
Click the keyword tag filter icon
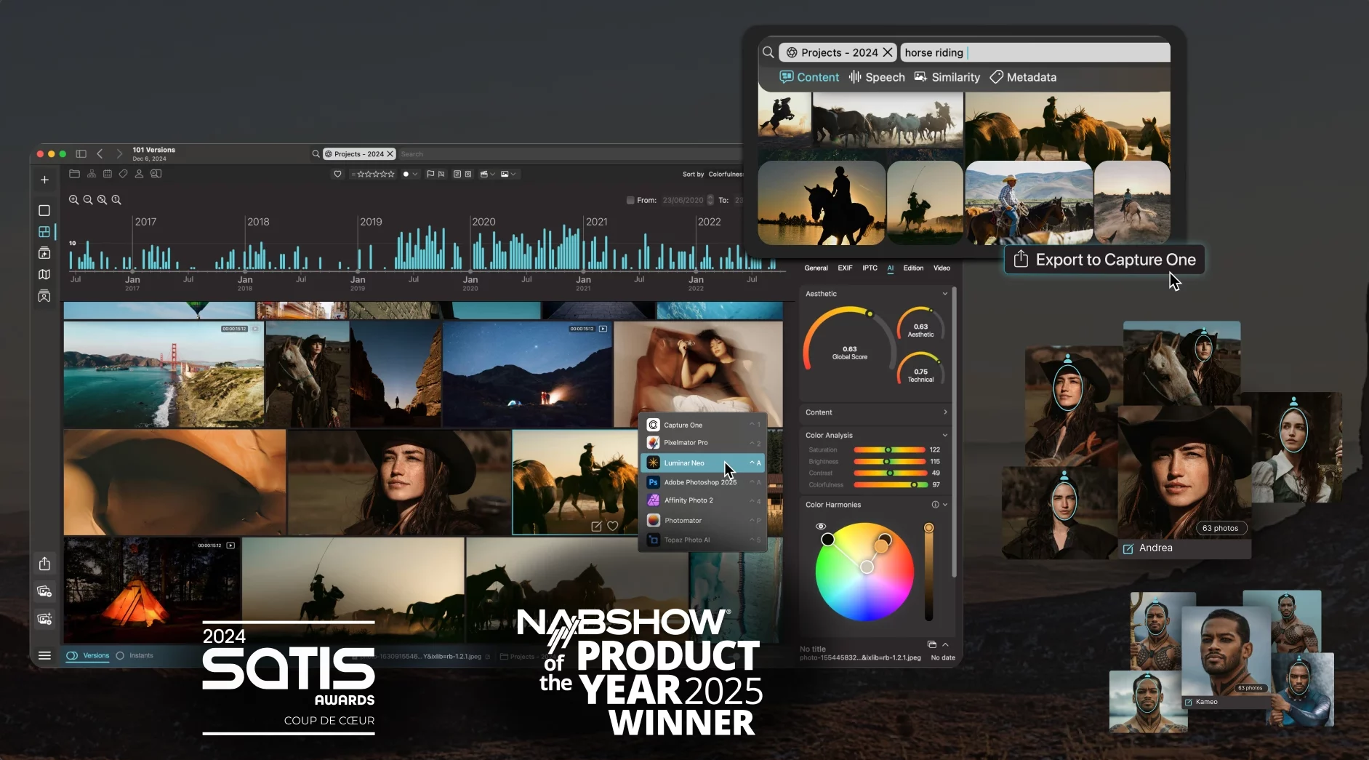tap(123, 174)
